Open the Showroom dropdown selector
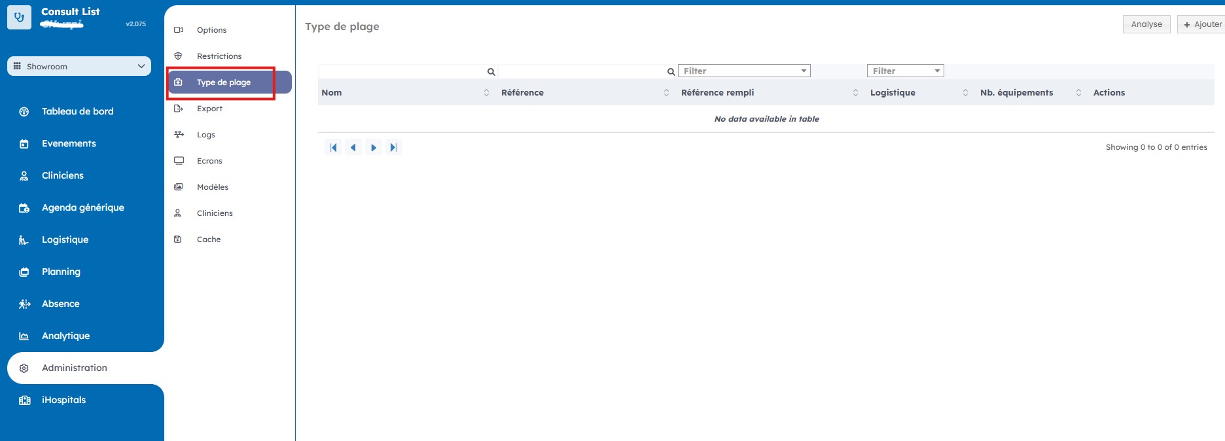 [x=79, y=66]
